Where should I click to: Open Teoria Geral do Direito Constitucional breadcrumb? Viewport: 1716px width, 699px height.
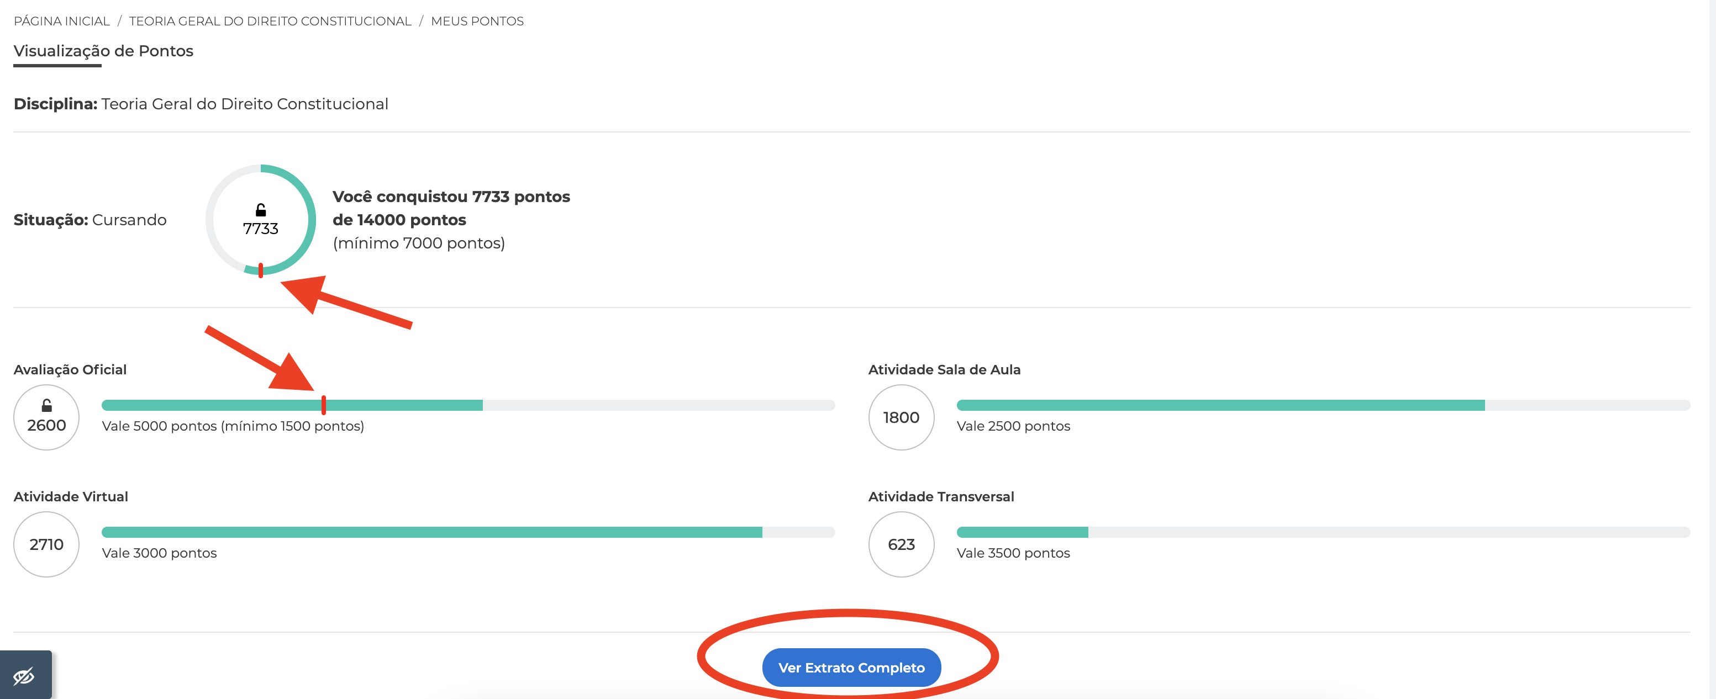(270, 22)
